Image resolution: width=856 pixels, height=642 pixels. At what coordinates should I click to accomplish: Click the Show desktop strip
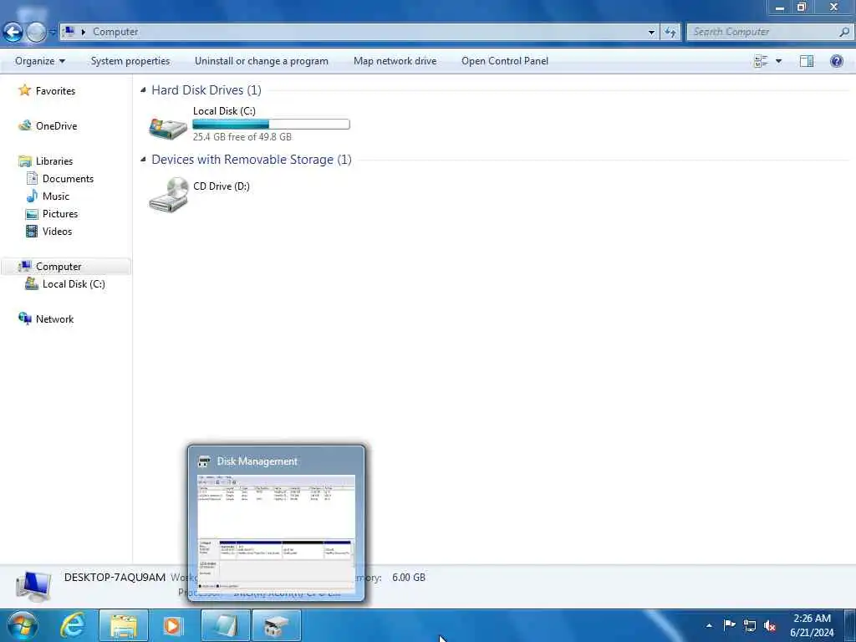tap(850, 625)
